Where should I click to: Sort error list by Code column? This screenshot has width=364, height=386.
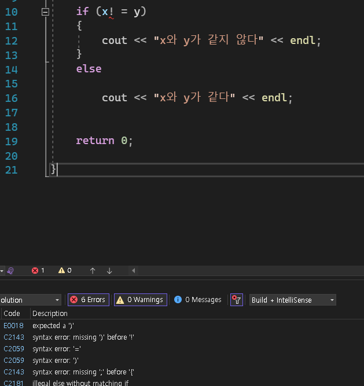[12, 313]
